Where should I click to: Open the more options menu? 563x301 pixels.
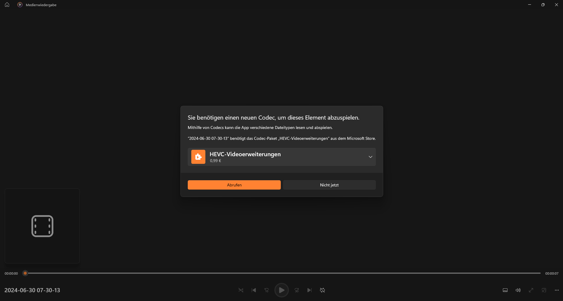point(557,290)
